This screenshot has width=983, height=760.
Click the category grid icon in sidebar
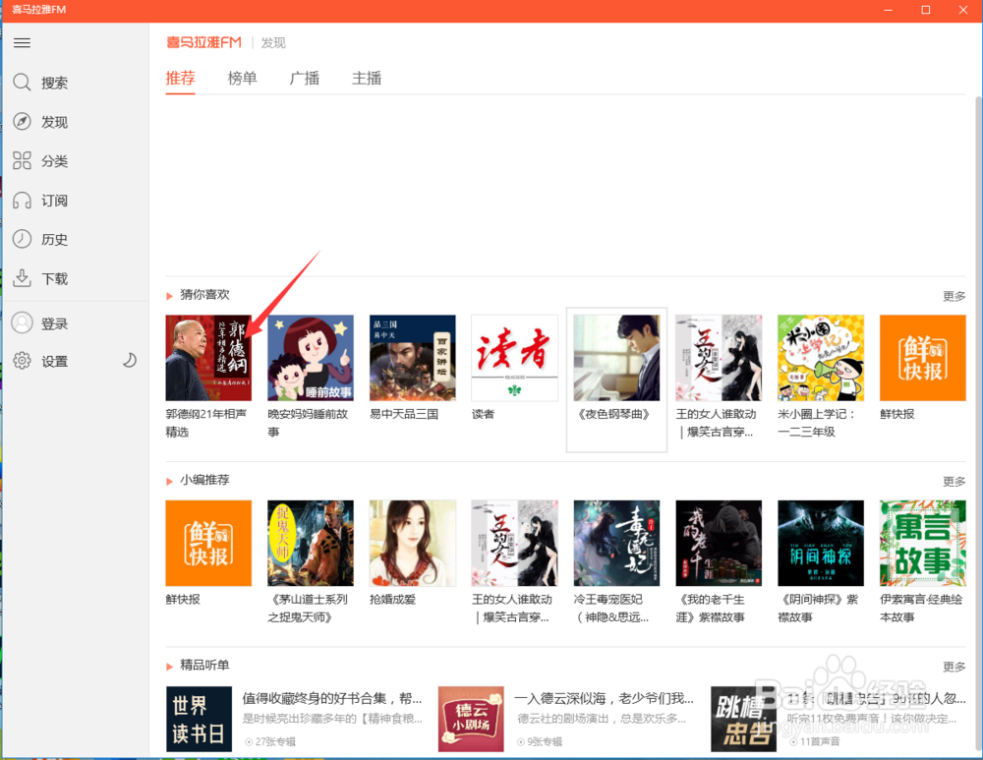point(22,160)
